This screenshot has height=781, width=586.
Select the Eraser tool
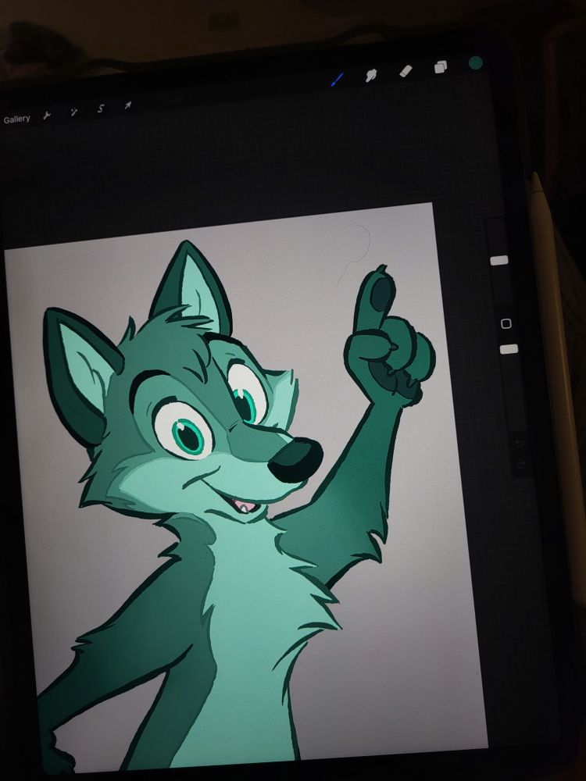[406, 71]
